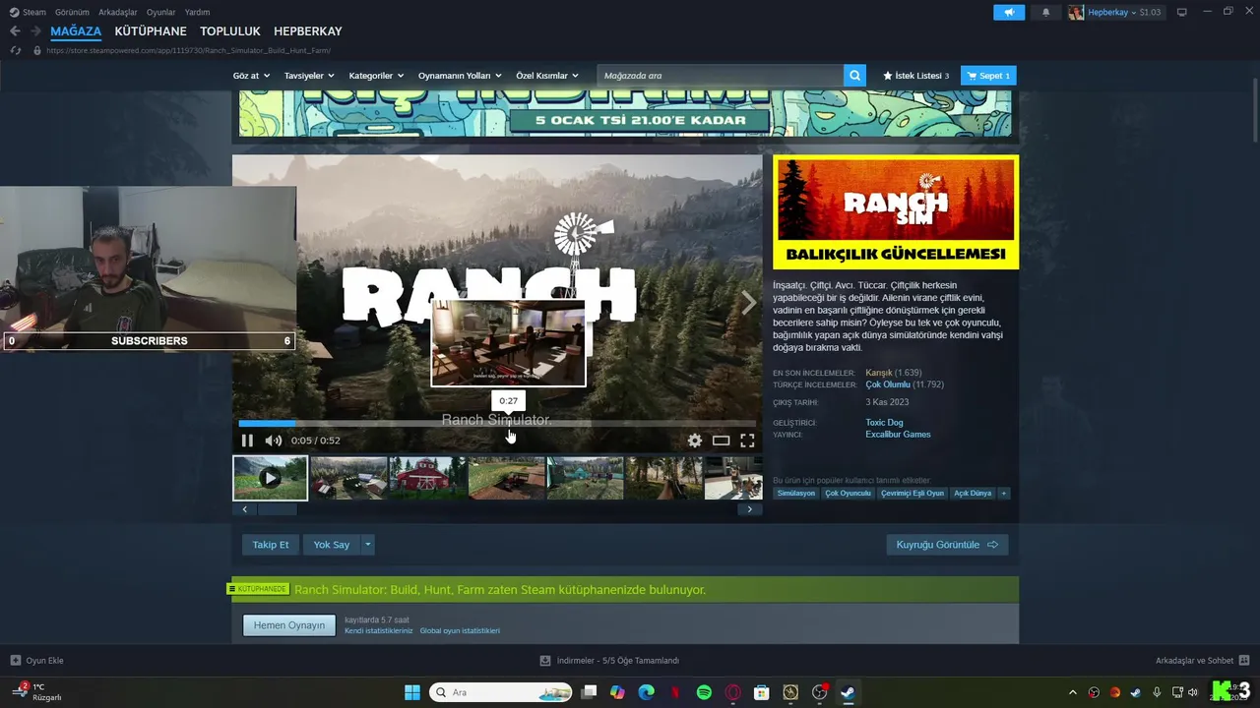The image size is (1260, 708).
Task: Click the thumbnail strip scrollbar handle
Action: tap(277, 509)
